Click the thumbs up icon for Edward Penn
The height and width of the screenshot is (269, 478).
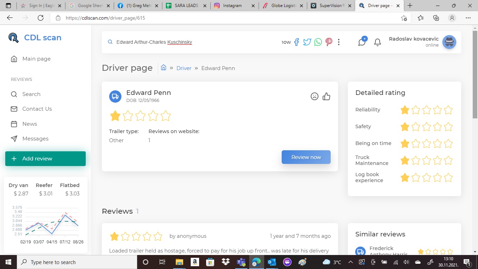pyautogui.click(x=326, y=96)
